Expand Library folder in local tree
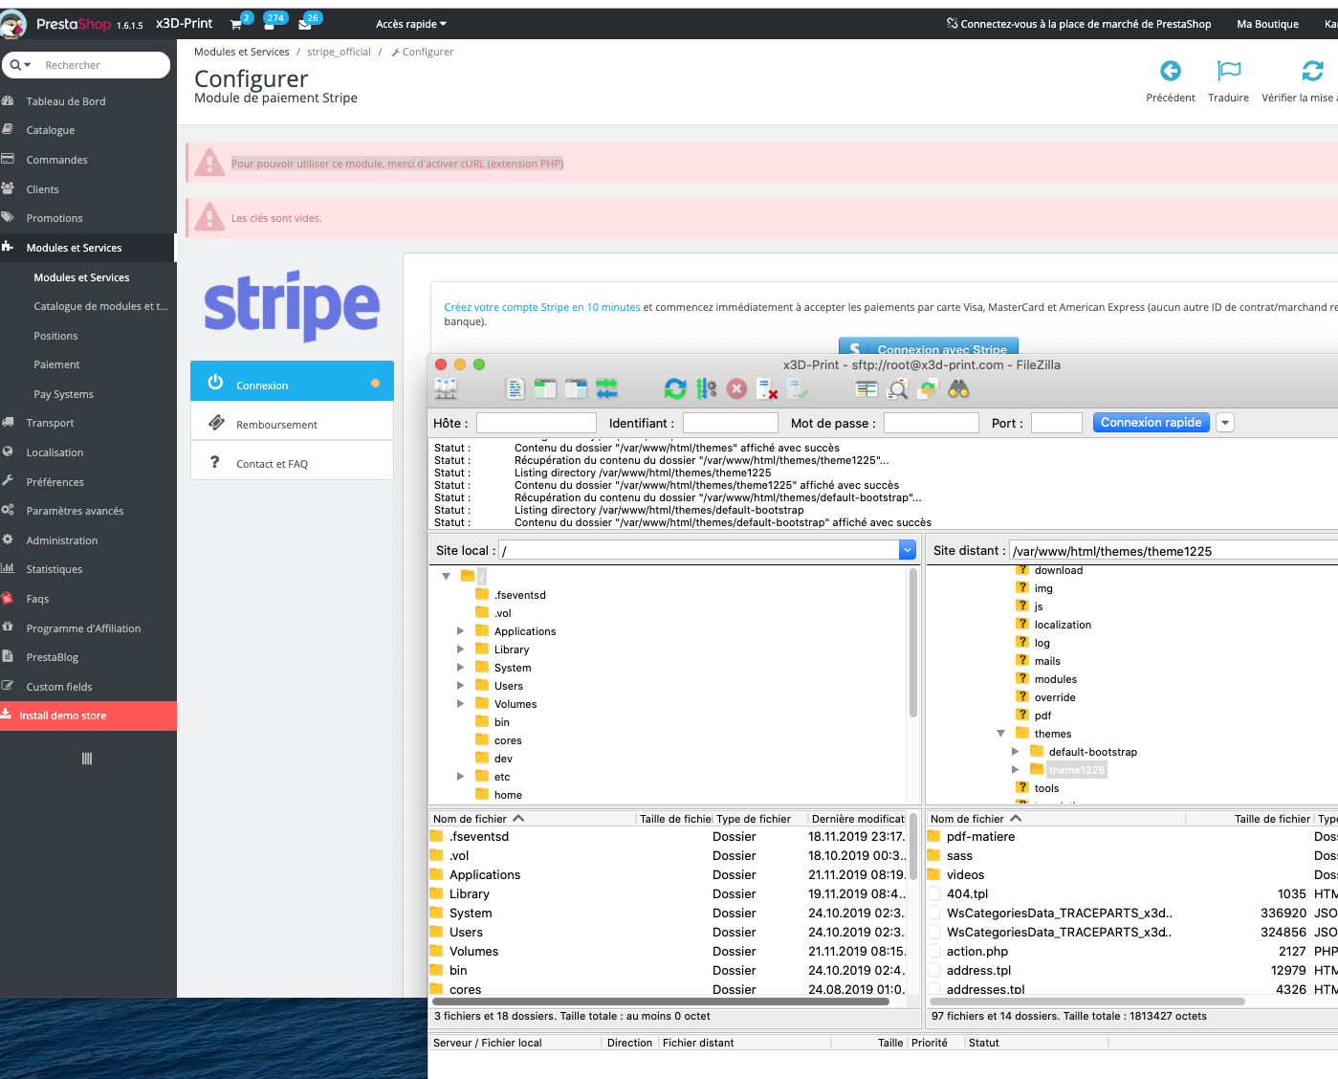 (x=460, y=650)
